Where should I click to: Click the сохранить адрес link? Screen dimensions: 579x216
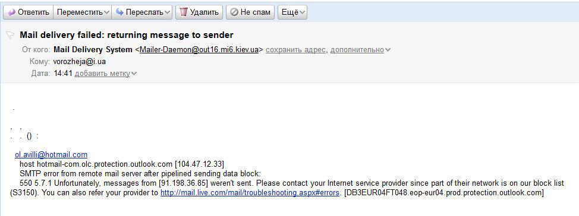(295, 49)
